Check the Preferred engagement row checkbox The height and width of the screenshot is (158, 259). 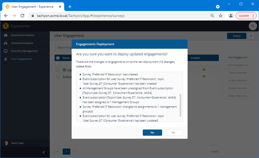[58, 77]
